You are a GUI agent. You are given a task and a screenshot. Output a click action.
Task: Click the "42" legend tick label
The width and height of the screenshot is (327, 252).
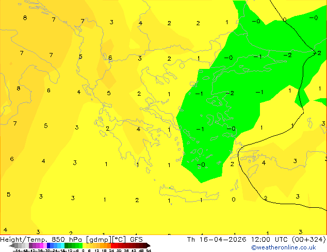tap(134, 251)
